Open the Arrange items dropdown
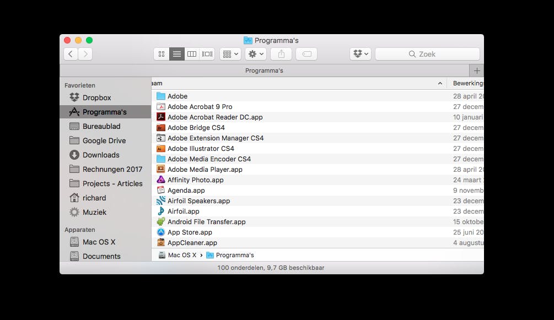 230,54
